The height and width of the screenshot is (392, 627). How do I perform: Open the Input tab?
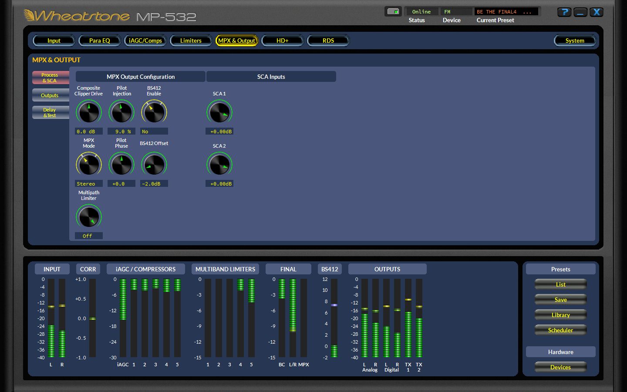pyautogui.click(x=54, y=41)
